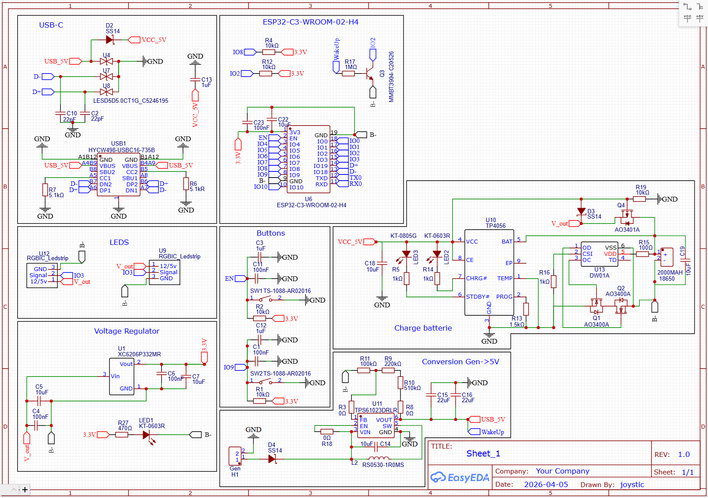This screenshot has width=708, height=498.
Task: Click the date value 2026-04-05
Action: (546, 484)
